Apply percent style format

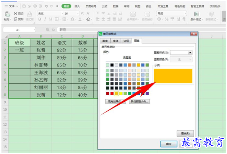(167, 19)
